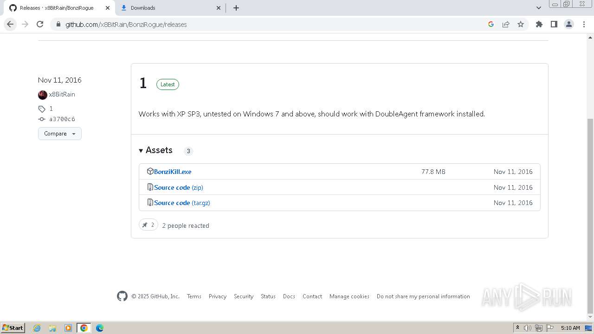Click the Chrome taskbar icon

coord(84,328)
